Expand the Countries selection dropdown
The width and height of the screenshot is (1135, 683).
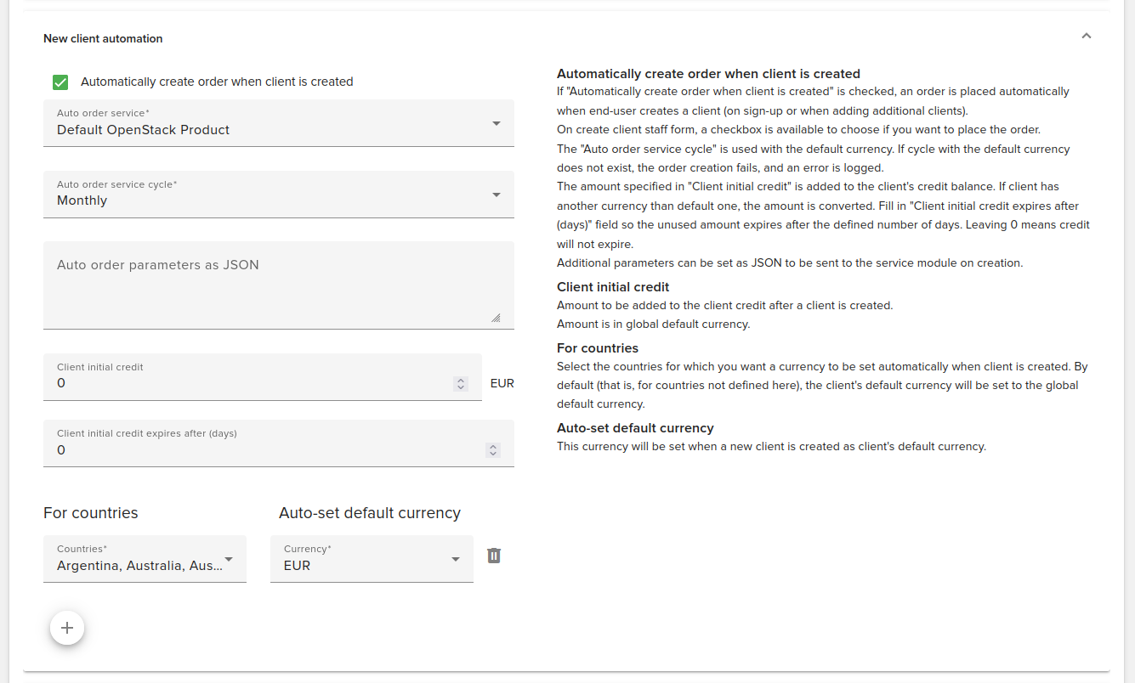point(228,559)
